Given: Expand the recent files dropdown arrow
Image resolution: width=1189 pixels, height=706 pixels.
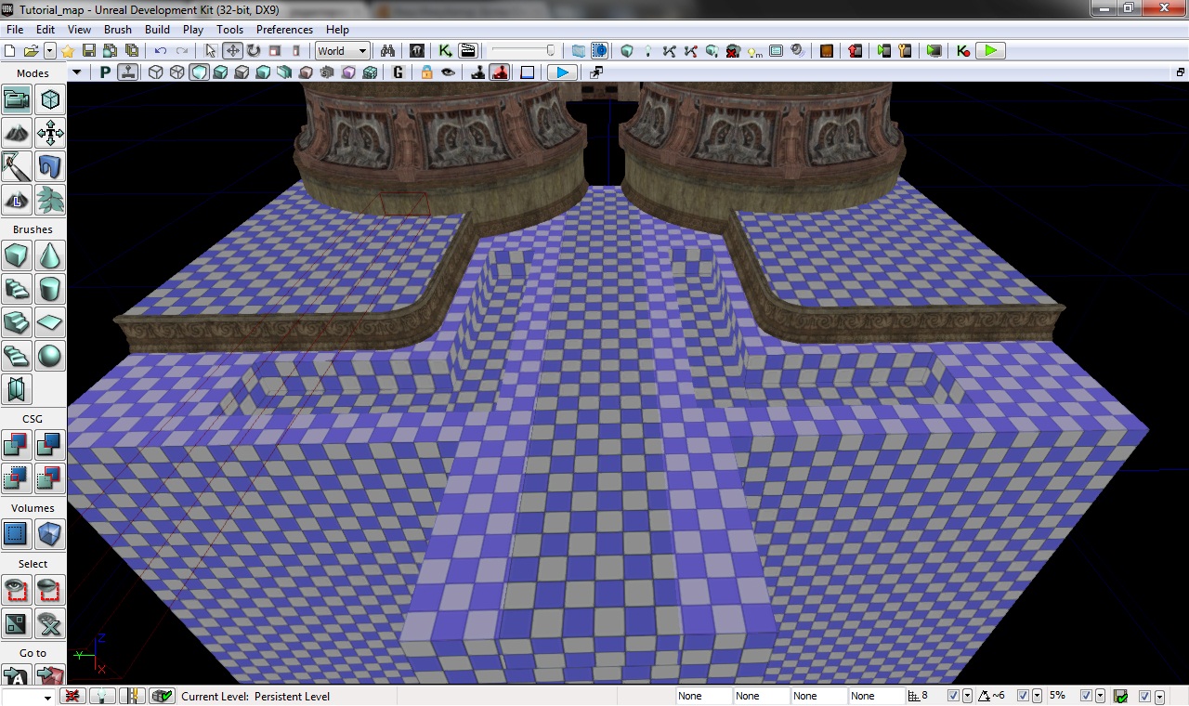Looking at the screenshot, I should [50, 51].
